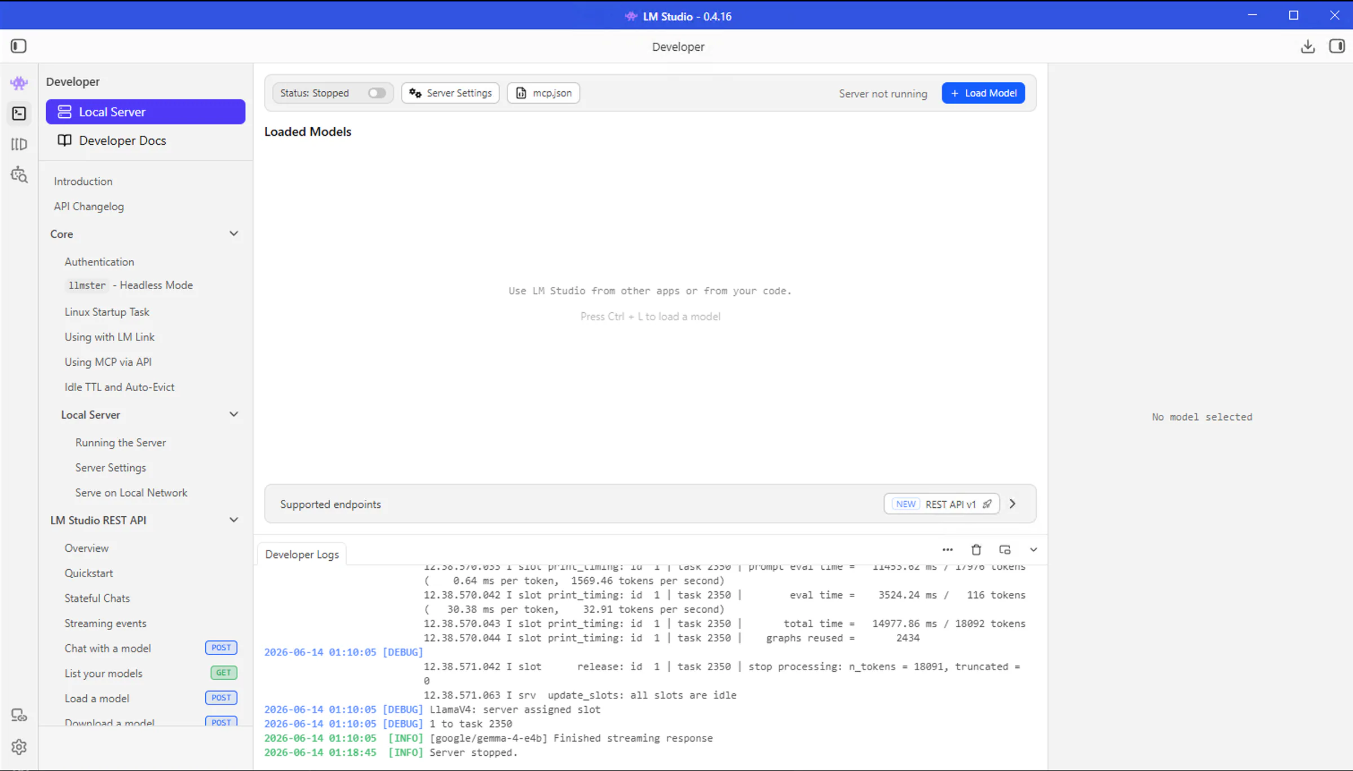Open the Introduction docs page
Viewport: 1353px width, 771px height.
(83, 181)
